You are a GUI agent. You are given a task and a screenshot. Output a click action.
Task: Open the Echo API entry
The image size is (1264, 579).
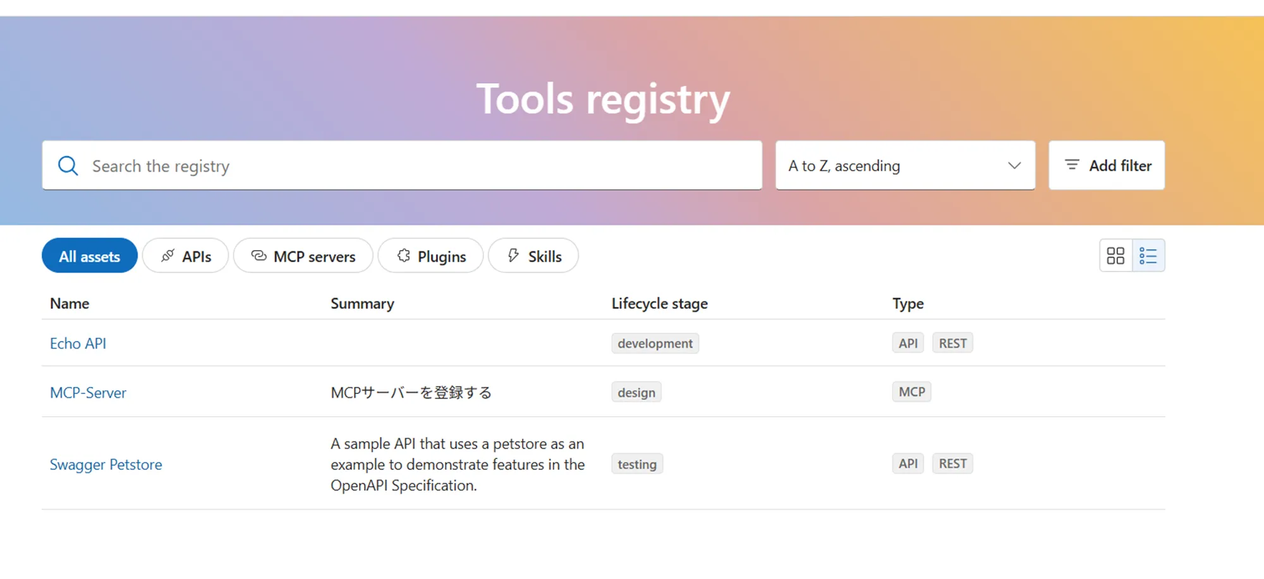pyautogui.click(x=78, y=343)
